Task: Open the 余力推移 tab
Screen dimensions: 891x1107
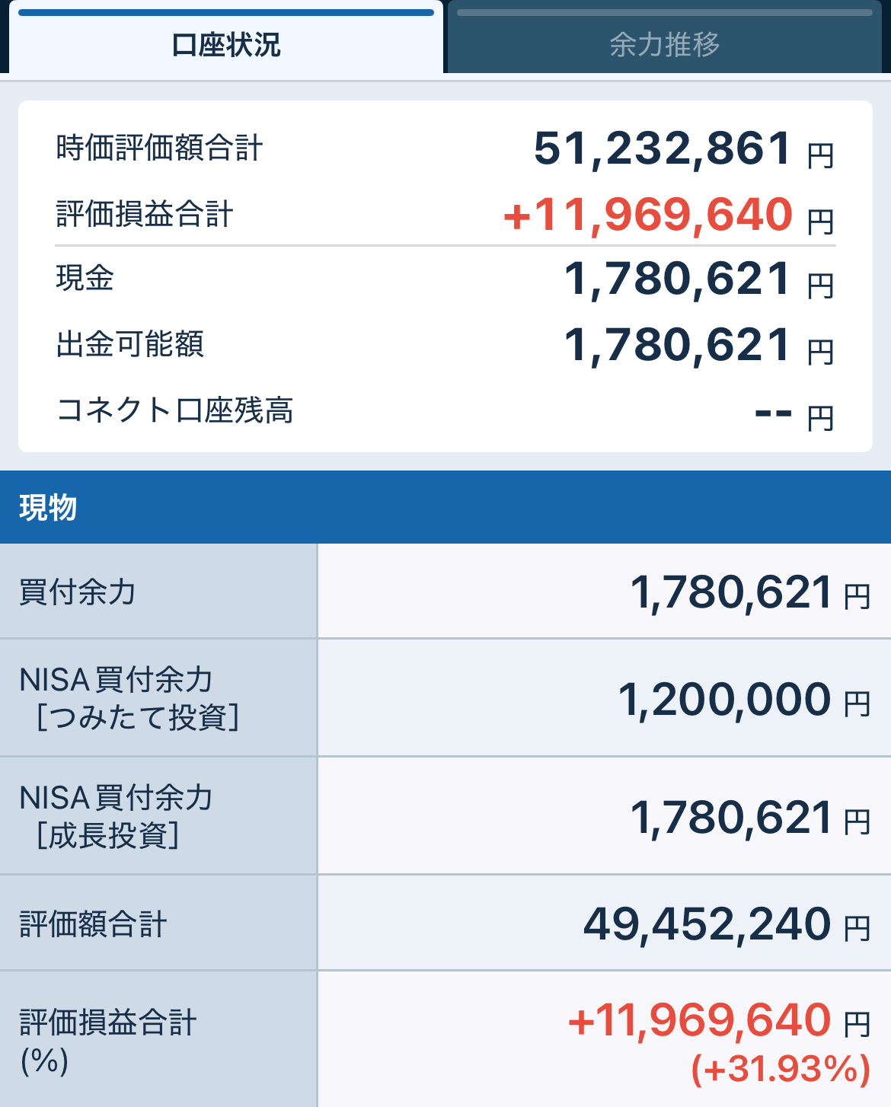Action: (664, 45)
